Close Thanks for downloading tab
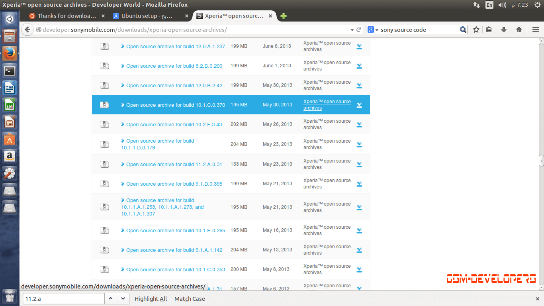Viewport: 544px width, 306px height. pyautogui.click(x=103, y=16)
